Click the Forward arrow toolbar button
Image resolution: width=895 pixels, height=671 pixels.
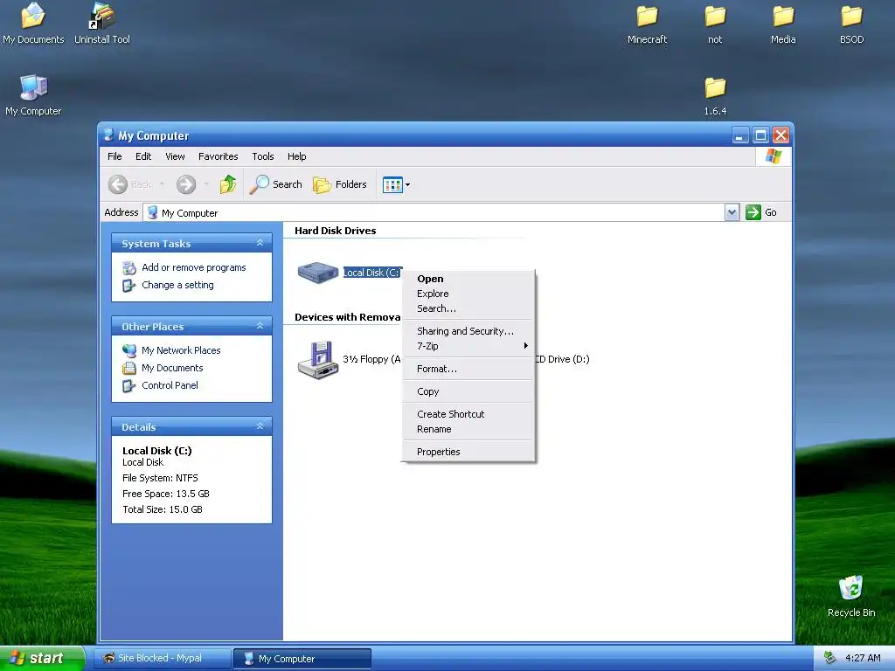coord(186,184)
